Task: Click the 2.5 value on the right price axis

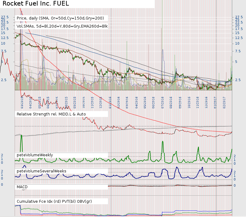Action: tap(238, 80)
